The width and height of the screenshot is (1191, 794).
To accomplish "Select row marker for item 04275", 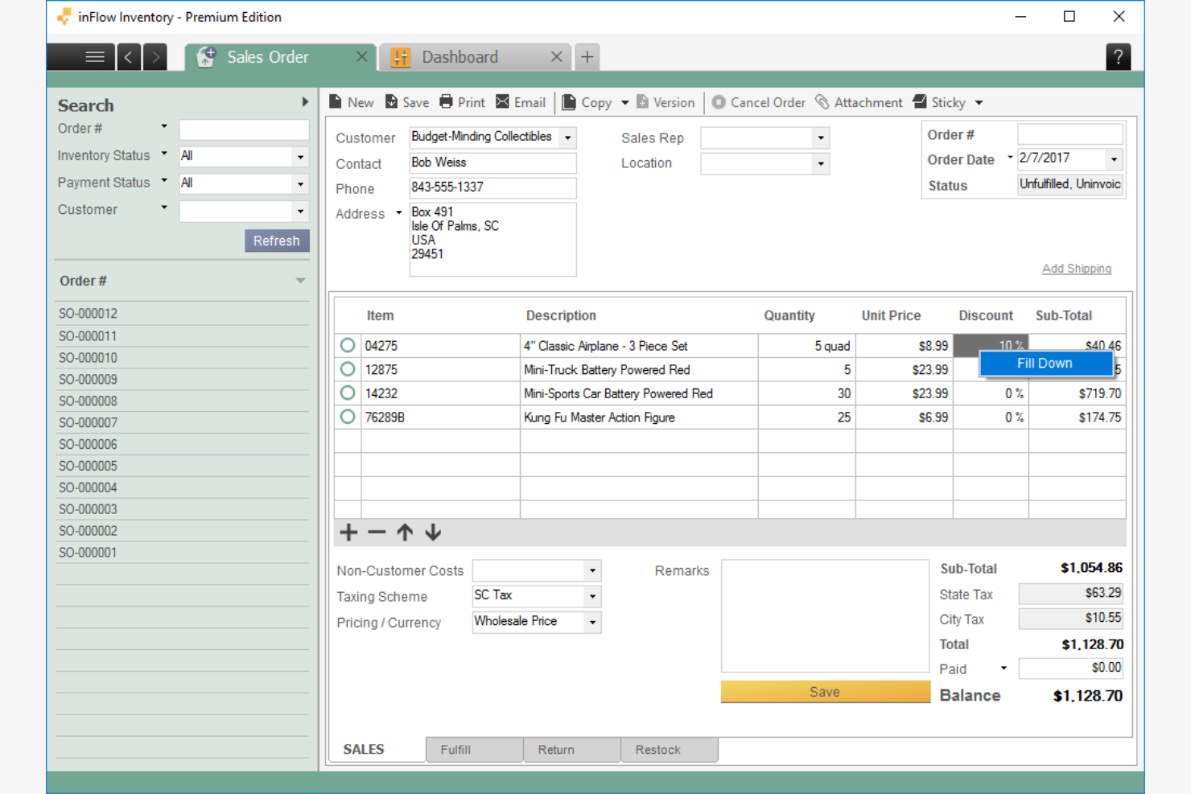I will tap(348, 345).
